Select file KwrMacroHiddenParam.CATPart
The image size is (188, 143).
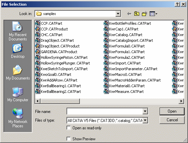pyautogui.click(x=132, y=80)
